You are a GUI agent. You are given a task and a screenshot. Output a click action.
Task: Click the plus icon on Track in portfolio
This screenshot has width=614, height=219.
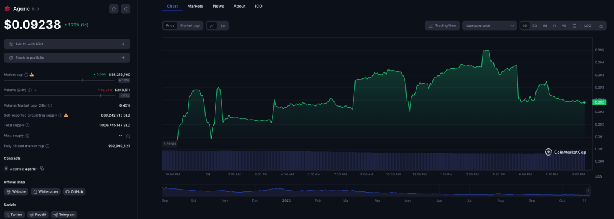point(123,58)
